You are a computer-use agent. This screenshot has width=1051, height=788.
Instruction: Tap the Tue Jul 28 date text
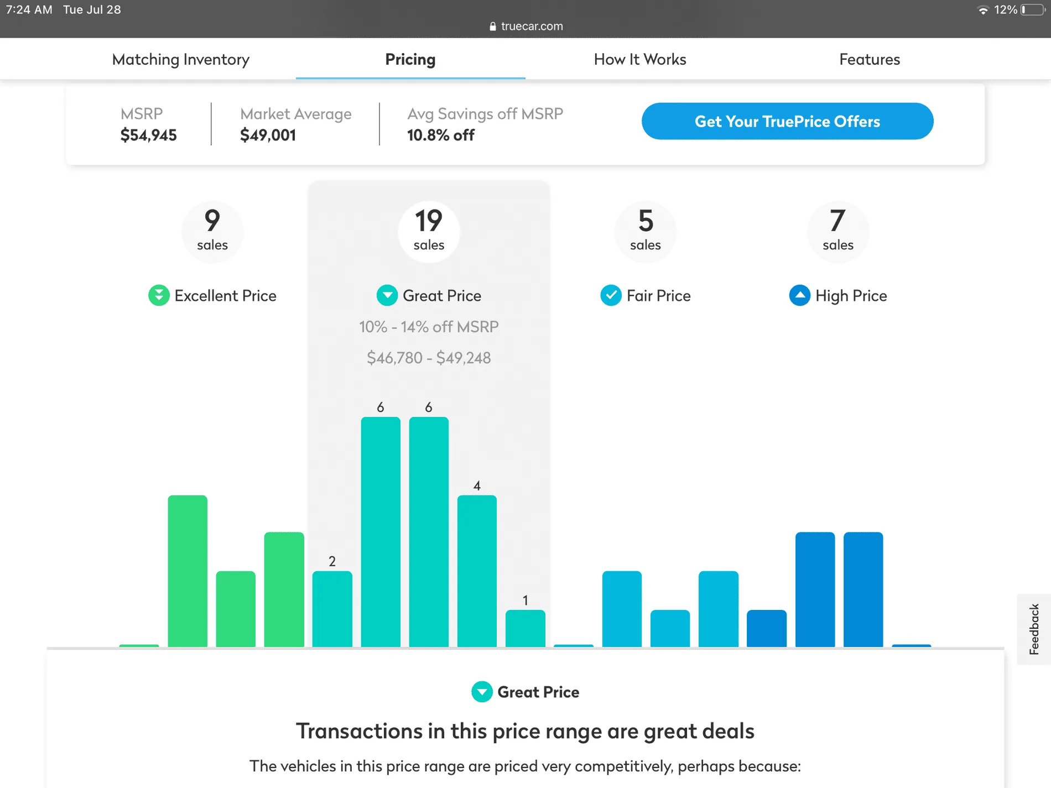pos(92,9)
